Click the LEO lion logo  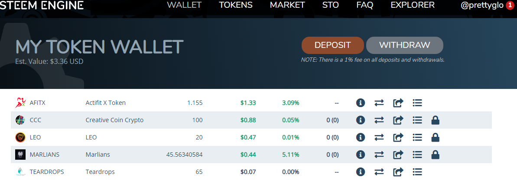pos(20,137)
